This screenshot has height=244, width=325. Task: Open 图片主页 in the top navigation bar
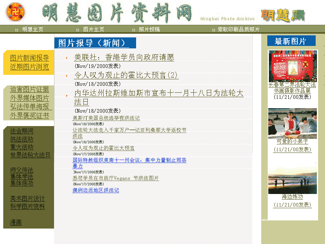[x=93, y=29]
